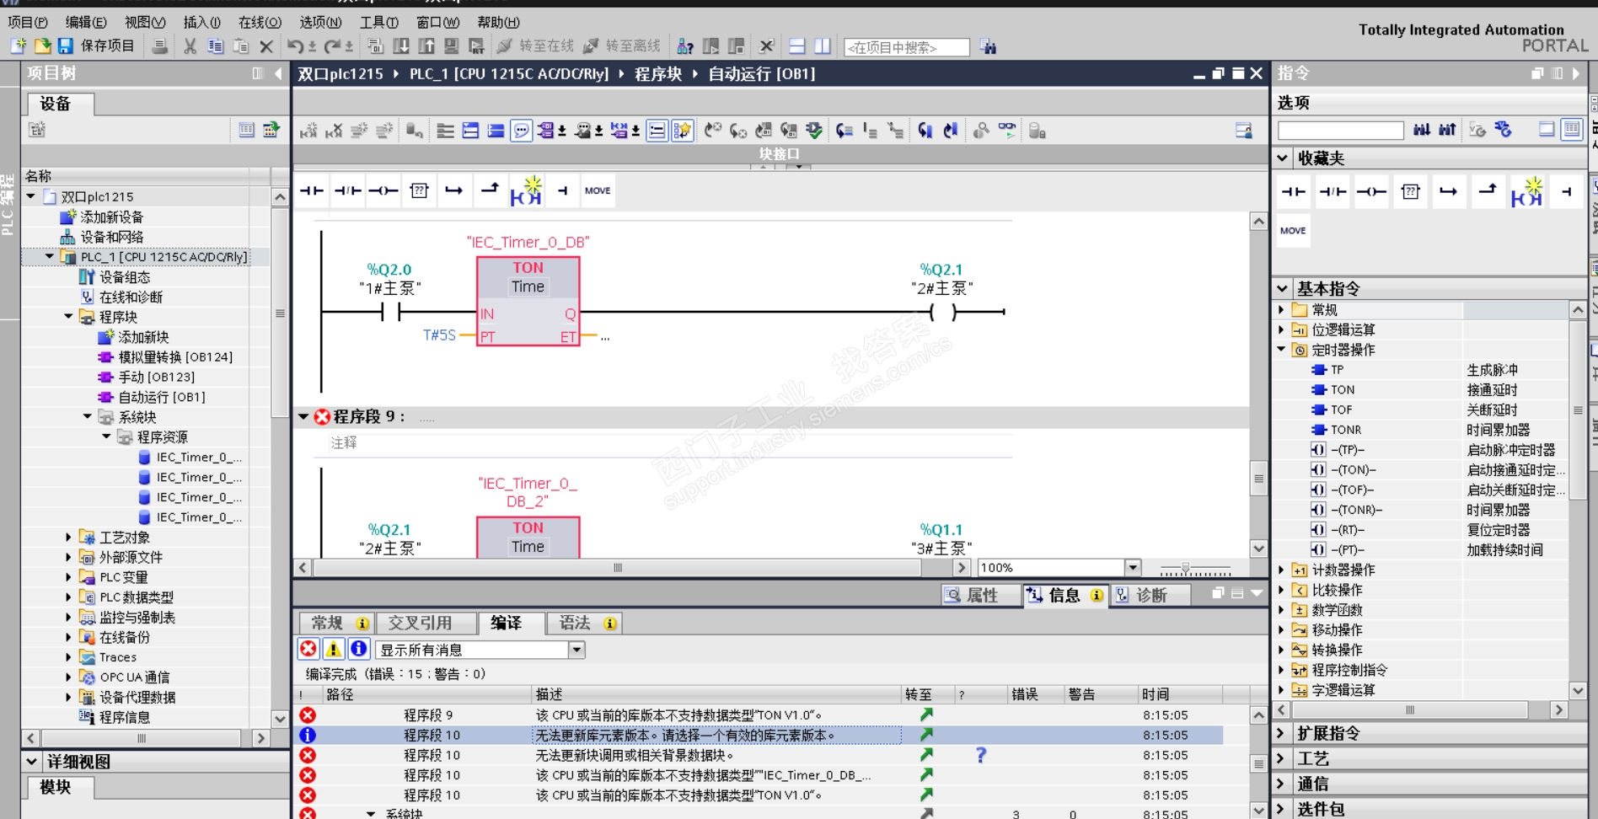Close the branch from editor favorites bar
The image size is (1598, 819).
490,190
